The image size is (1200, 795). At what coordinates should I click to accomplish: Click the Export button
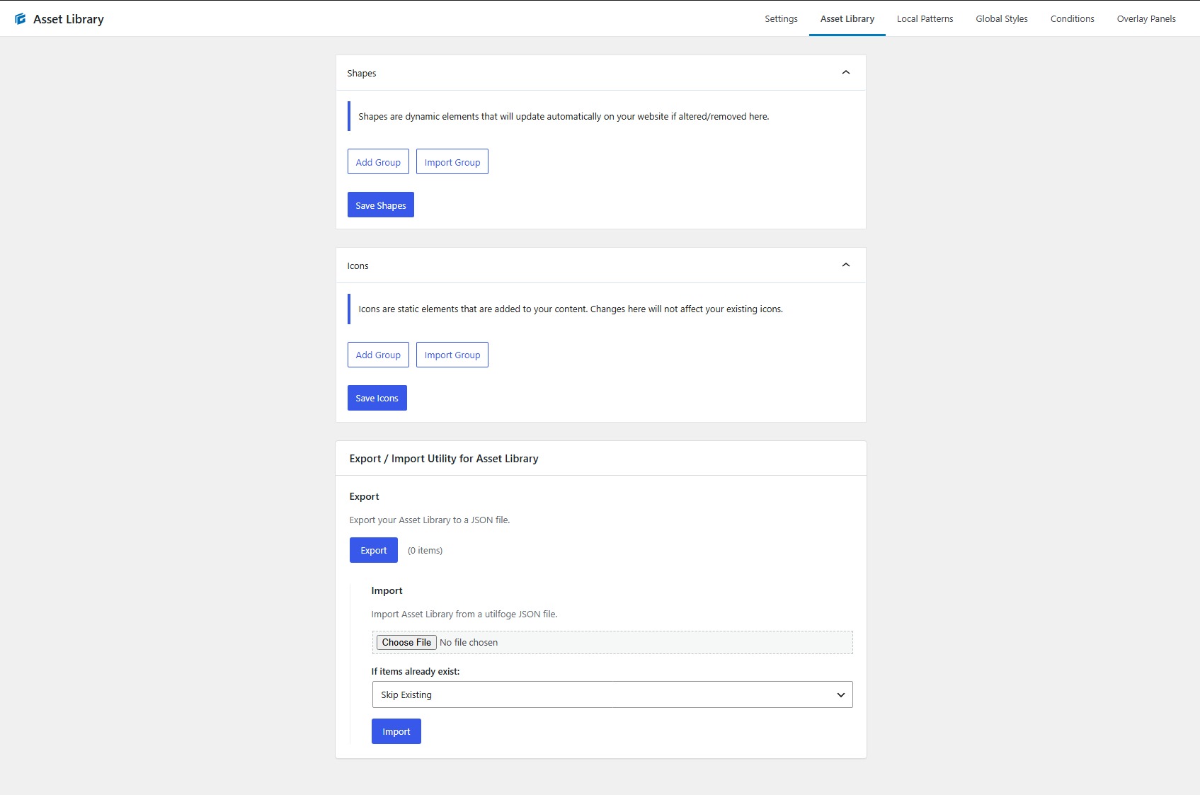[374, 550]
